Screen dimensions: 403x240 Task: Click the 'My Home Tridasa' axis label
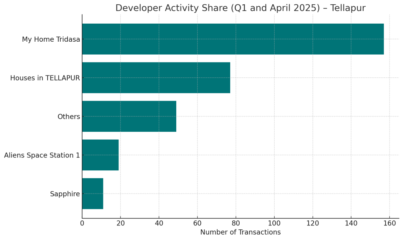51,40
